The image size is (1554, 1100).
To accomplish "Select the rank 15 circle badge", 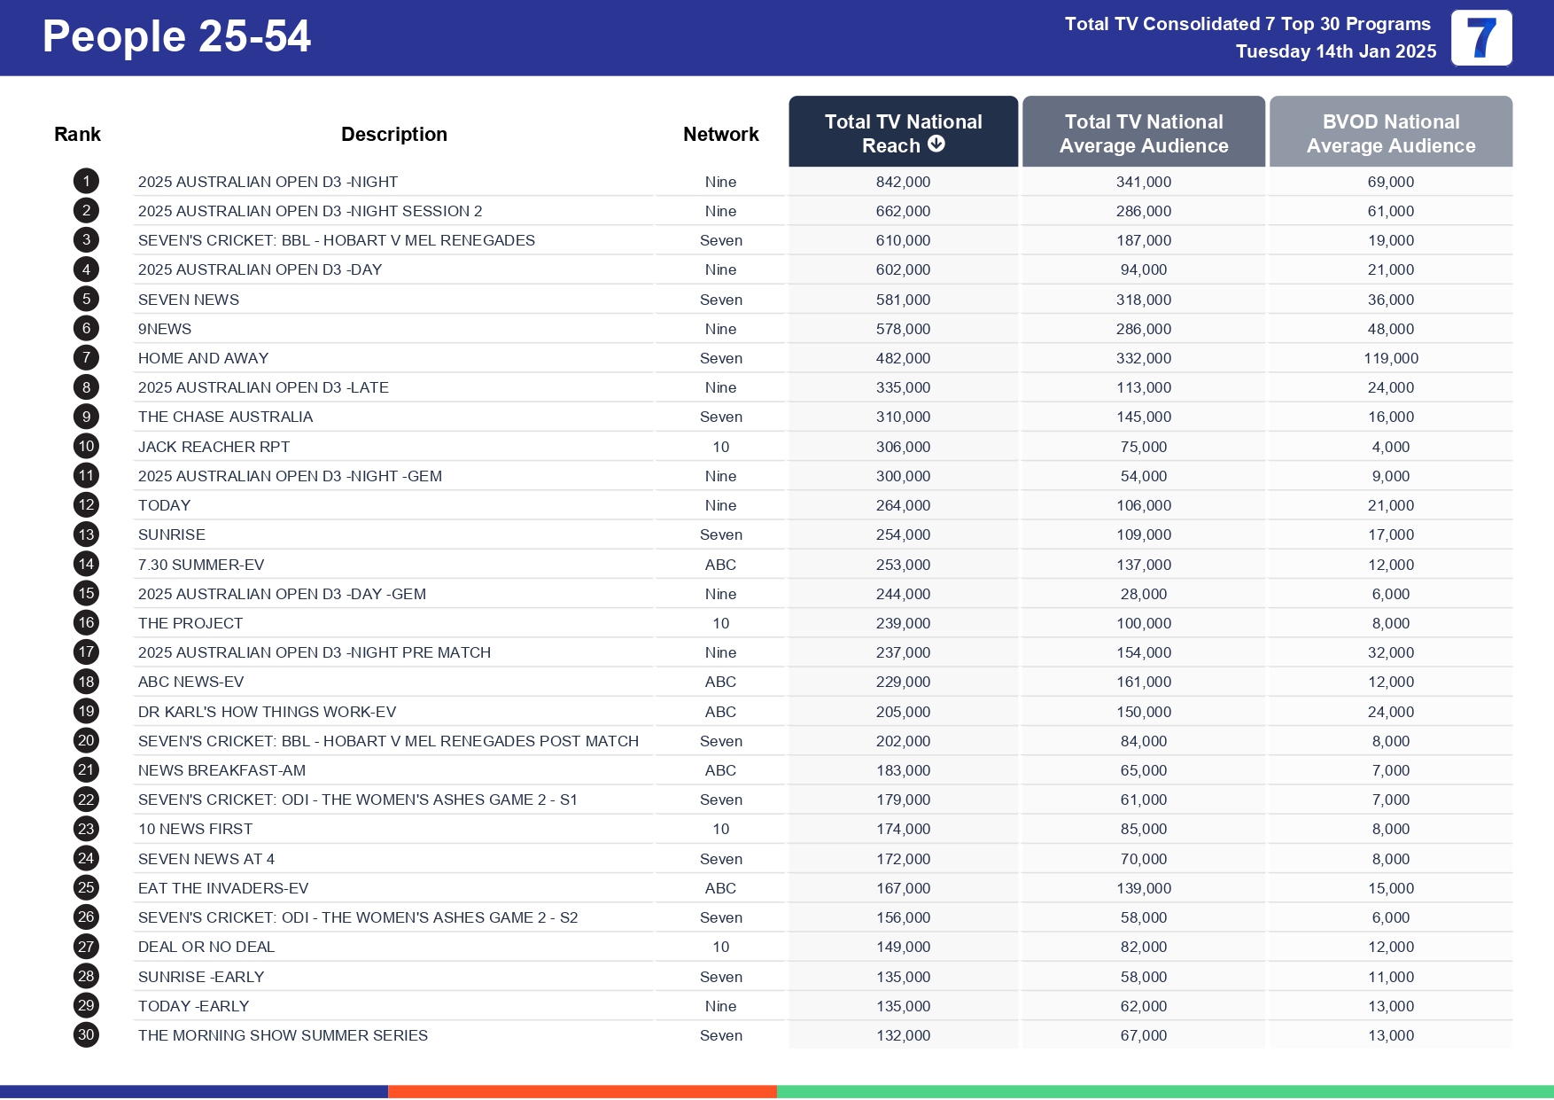I will tap(85, 593).
